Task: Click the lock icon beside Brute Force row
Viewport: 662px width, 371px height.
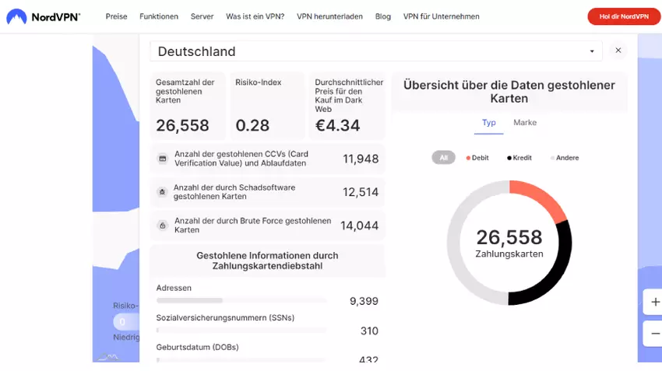Action: click(x=163, y=226)
